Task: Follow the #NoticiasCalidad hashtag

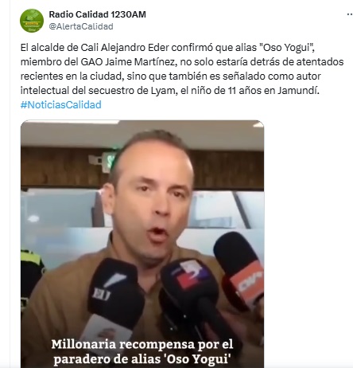Action: (x=61, y=105)
